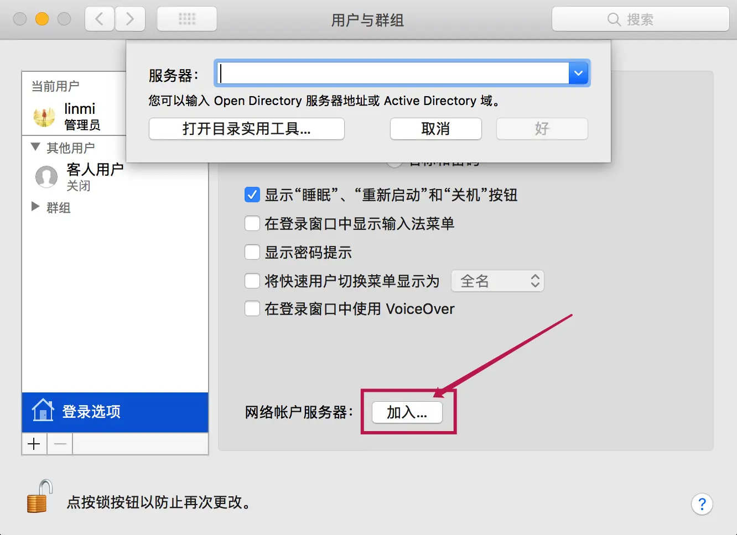The height and width of the screenshot is (535, 737).
Task: Click the lock icon to prevent changes
Action: click(x=39, y=496)
